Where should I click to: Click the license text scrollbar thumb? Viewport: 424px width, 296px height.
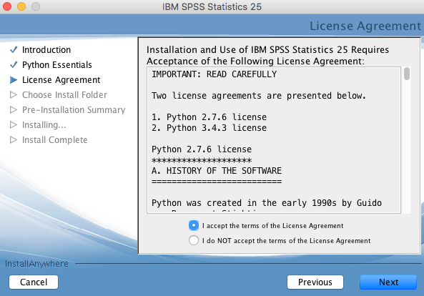(406, 74)
